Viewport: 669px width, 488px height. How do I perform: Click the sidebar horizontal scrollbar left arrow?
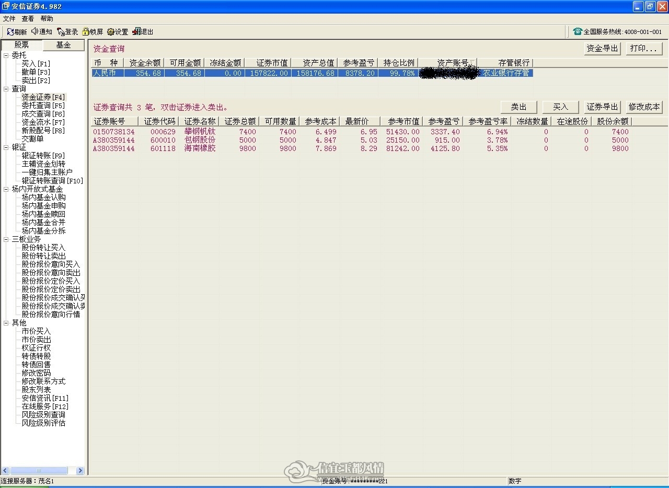click(x=5, y=471)
